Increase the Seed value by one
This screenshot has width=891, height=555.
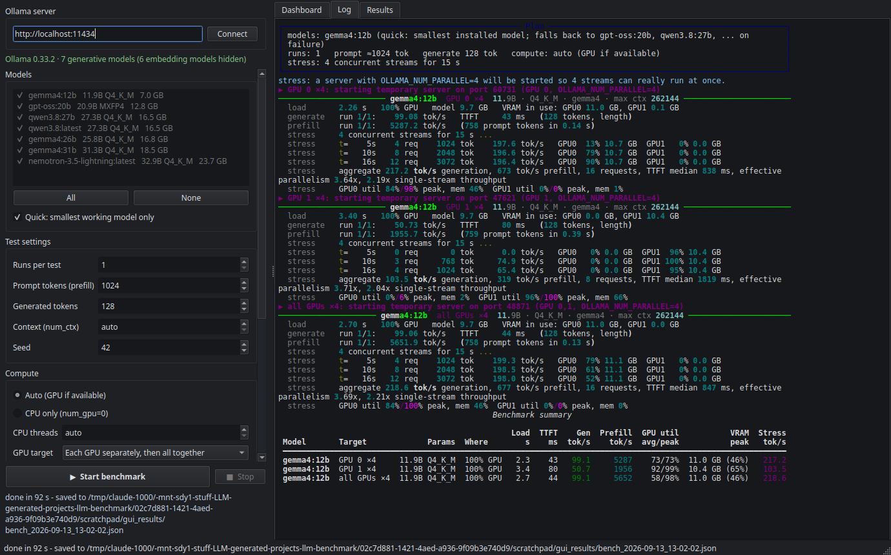point(244,344)
